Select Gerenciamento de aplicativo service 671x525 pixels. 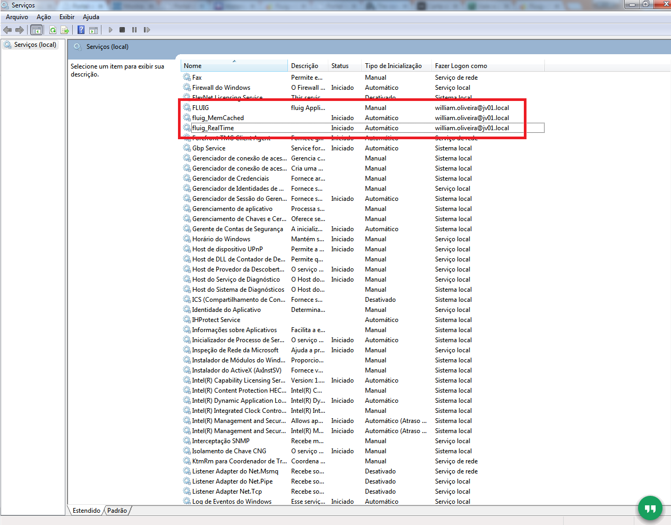pyautogui.click(x=232, y=208)
